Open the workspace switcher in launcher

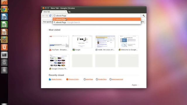pos(4,55)
